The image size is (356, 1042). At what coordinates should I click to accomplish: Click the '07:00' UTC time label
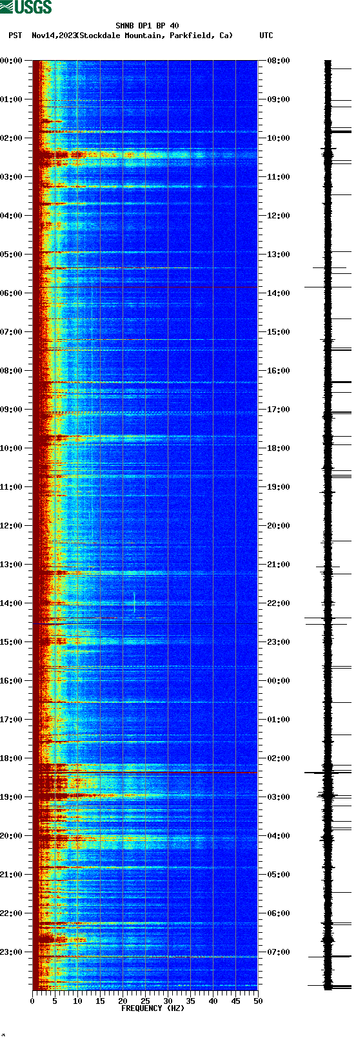pos(279,952)
